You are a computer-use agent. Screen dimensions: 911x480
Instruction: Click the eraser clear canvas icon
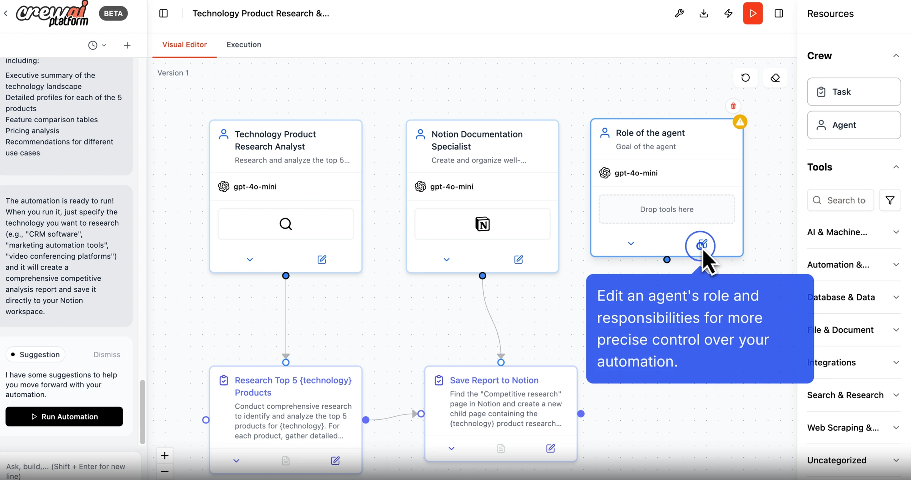(x=775, y=78)
